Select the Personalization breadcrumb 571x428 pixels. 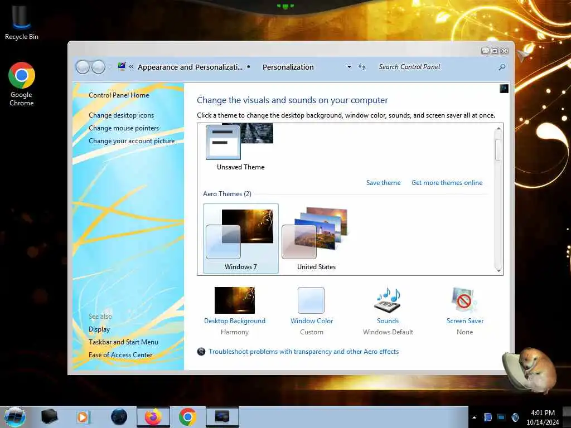[x=288, y=67]
